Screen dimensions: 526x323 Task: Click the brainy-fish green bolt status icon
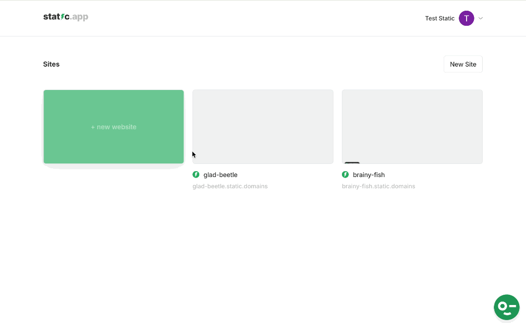point(345,175)
